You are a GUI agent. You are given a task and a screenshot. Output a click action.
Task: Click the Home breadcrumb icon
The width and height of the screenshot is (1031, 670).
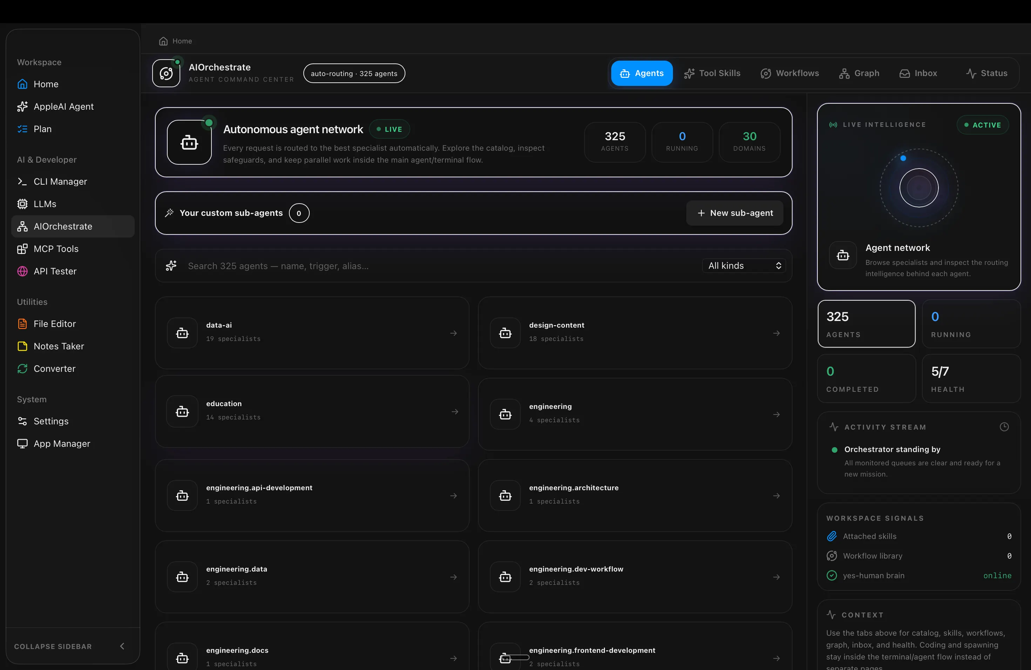click(x=163, y=41)
